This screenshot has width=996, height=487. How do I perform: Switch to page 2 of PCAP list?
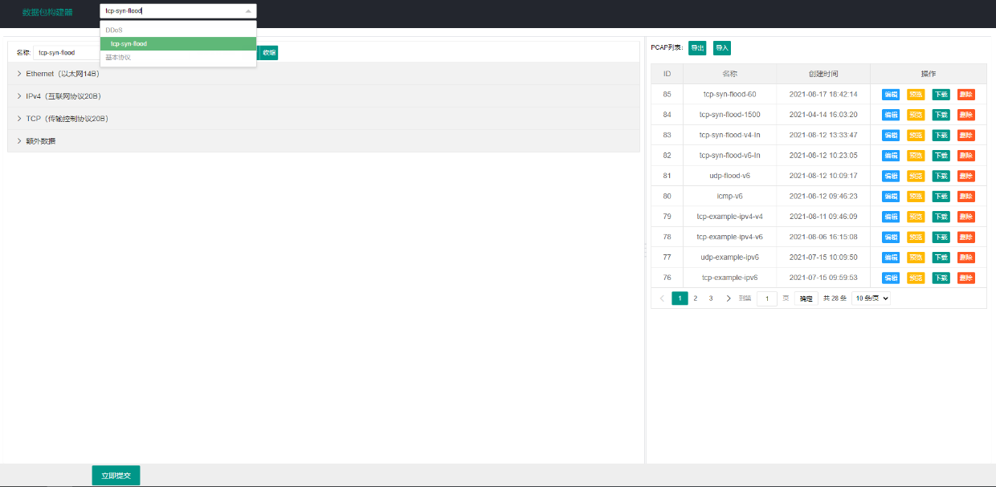pyautogui.click(x=696, y=298)
